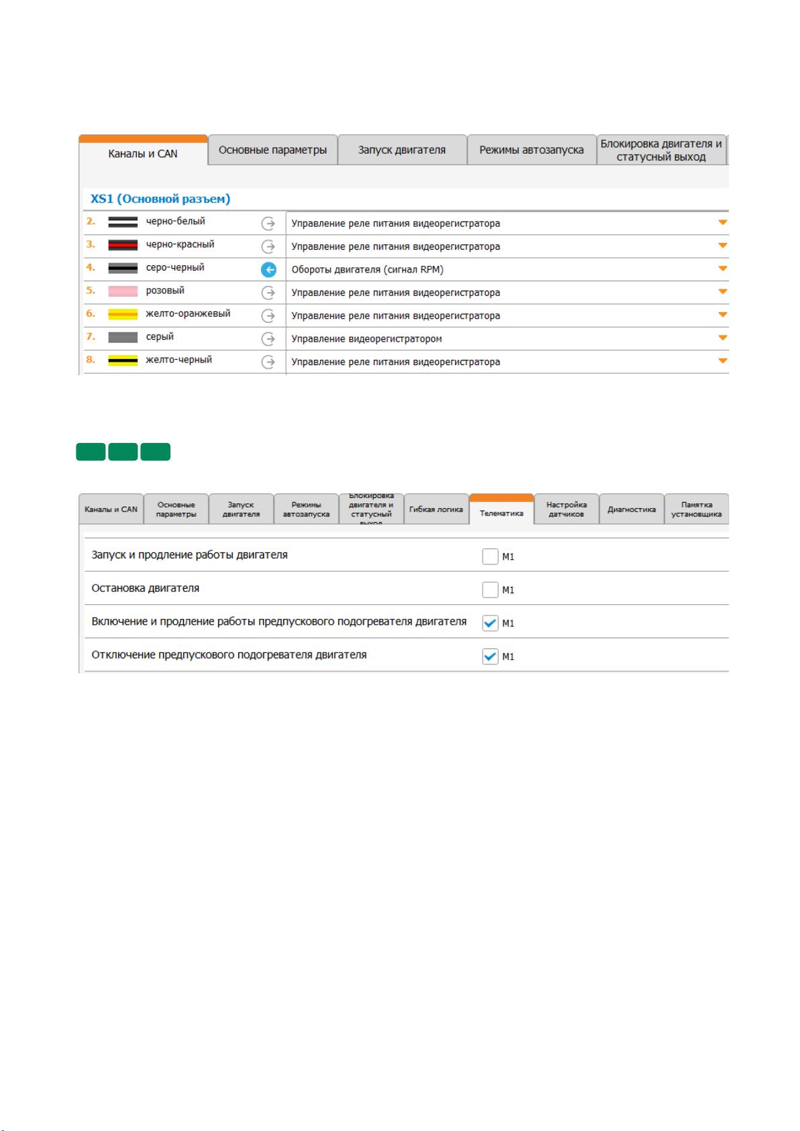Open the large Режимы автозапуска tab
Viewport: 800px width, 1131px height.
[532, 150]
